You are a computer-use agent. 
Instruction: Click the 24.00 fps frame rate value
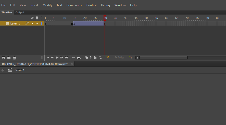click(119, 57)
